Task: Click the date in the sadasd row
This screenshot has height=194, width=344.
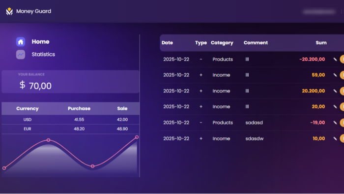Action: click(176, 123)
